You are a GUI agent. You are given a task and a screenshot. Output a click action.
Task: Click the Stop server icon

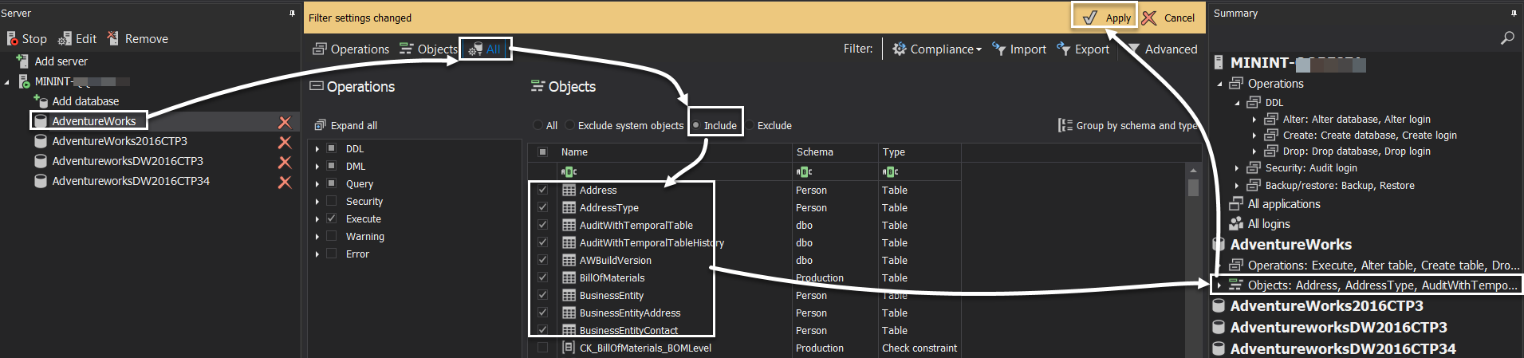12,38
